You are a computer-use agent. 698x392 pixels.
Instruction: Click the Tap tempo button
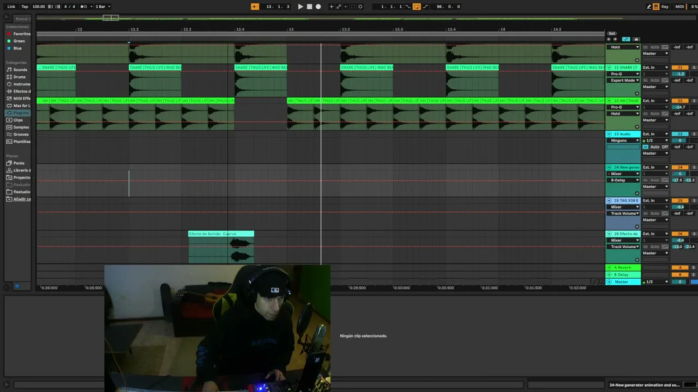25,7
